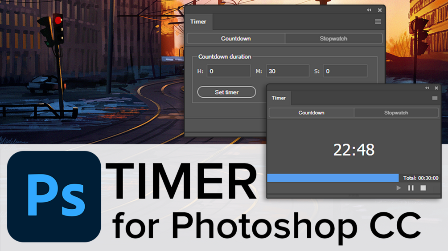Select the Countdown tab in the front panel
This screenshot has width=448, height=251.
pos(312,113)
